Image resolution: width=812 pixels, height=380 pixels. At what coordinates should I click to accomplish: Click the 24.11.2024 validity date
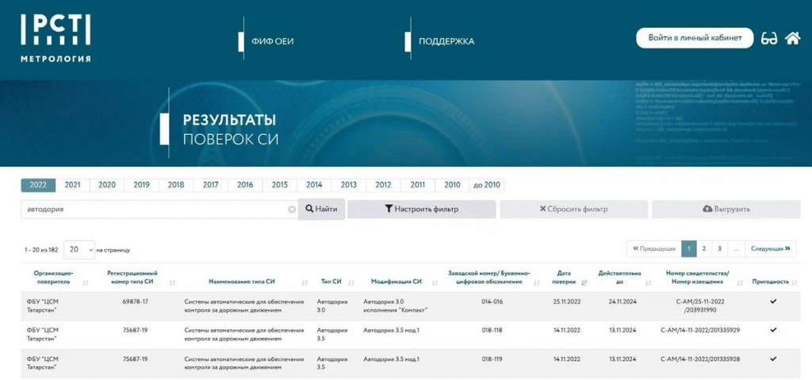tap(622, 301)
